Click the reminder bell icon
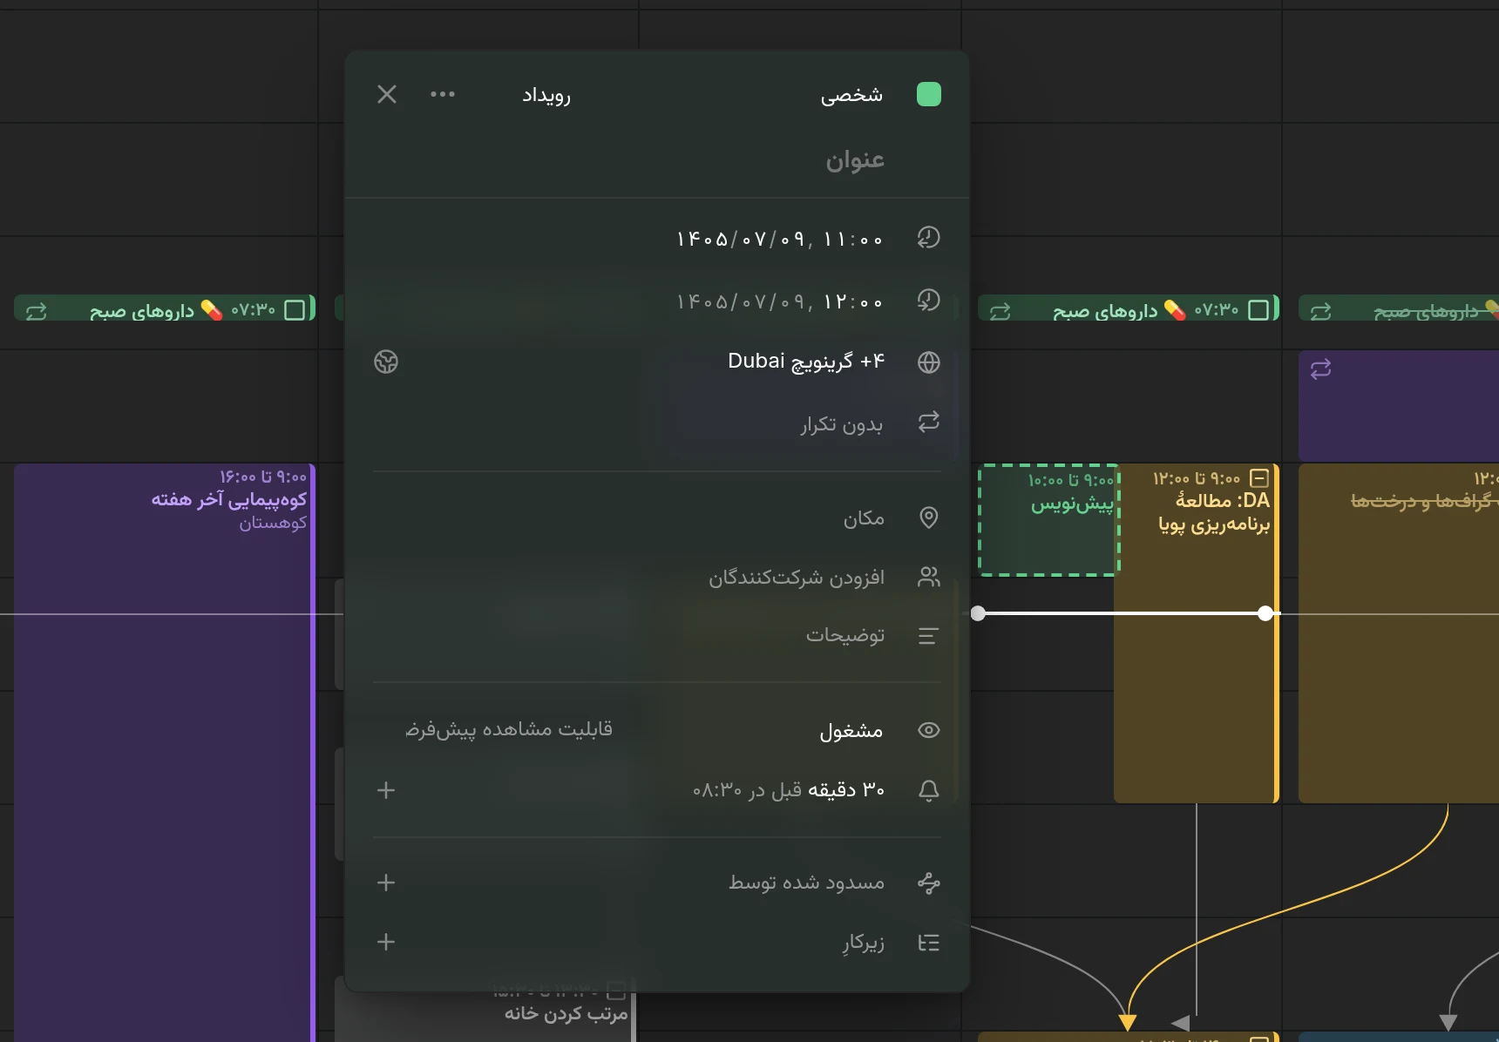The width and height of the screenshot is (1499, 1042). 929,790
